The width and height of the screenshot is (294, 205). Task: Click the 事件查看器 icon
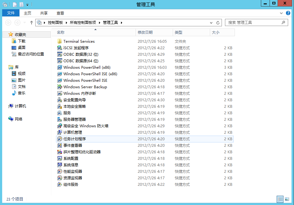59,145
